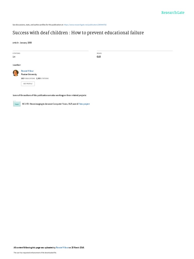Screen dimensions: 194x259
Task: Click the green project folder icon
Action: click(17, 104)
